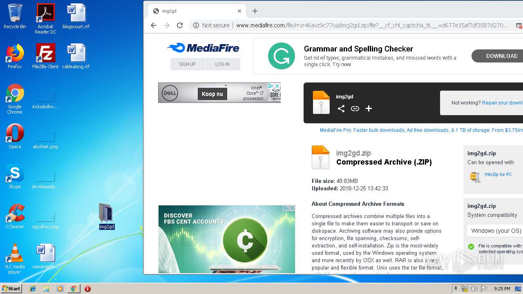Close the Dell ad banner
This screenshot has height=294, width=523.
click(x=277, y=86)
